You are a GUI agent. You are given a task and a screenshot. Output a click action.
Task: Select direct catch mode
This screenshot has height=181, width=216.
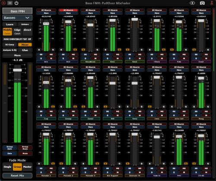pos(27,31)
